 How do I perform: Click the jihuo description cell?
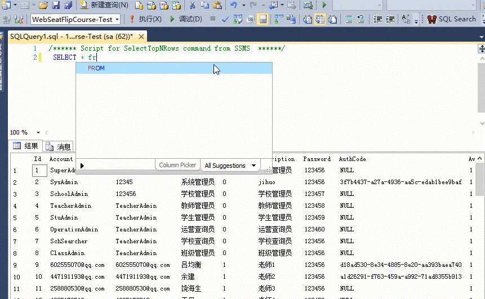266,182
